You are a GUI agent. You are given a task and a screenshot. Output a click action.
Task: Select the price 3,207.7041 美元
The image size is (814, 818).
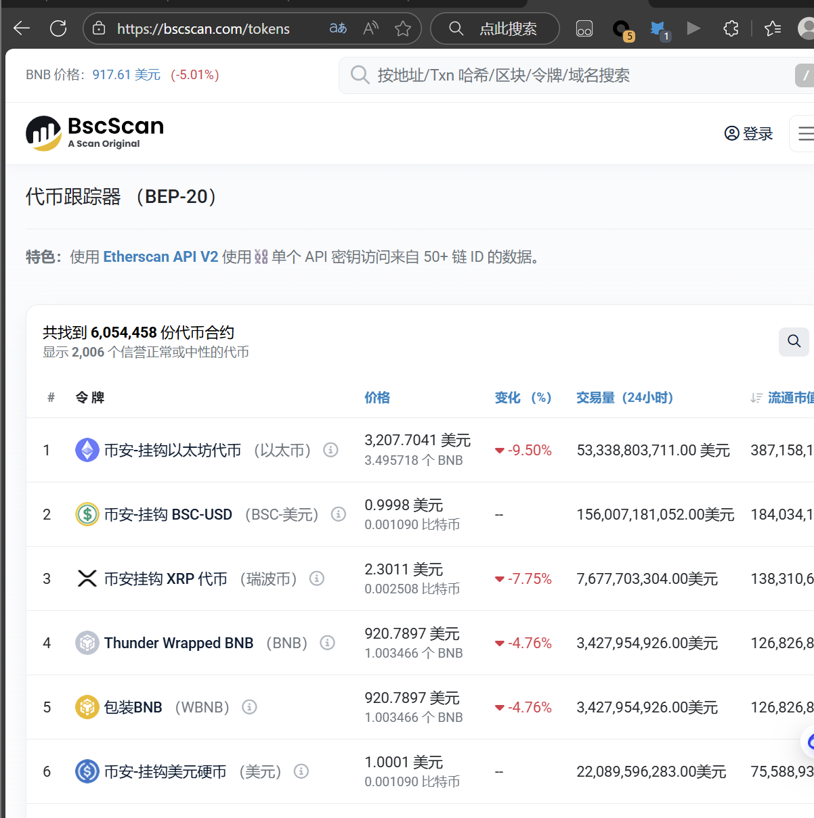pyautogui.click(x=418, y=440)
